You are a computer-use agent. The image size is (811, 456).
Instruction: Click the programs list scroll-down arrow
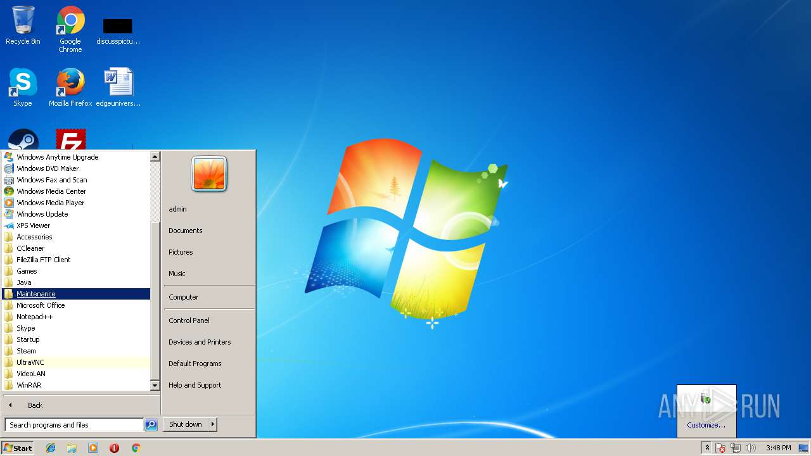click(x=155, y=385)
